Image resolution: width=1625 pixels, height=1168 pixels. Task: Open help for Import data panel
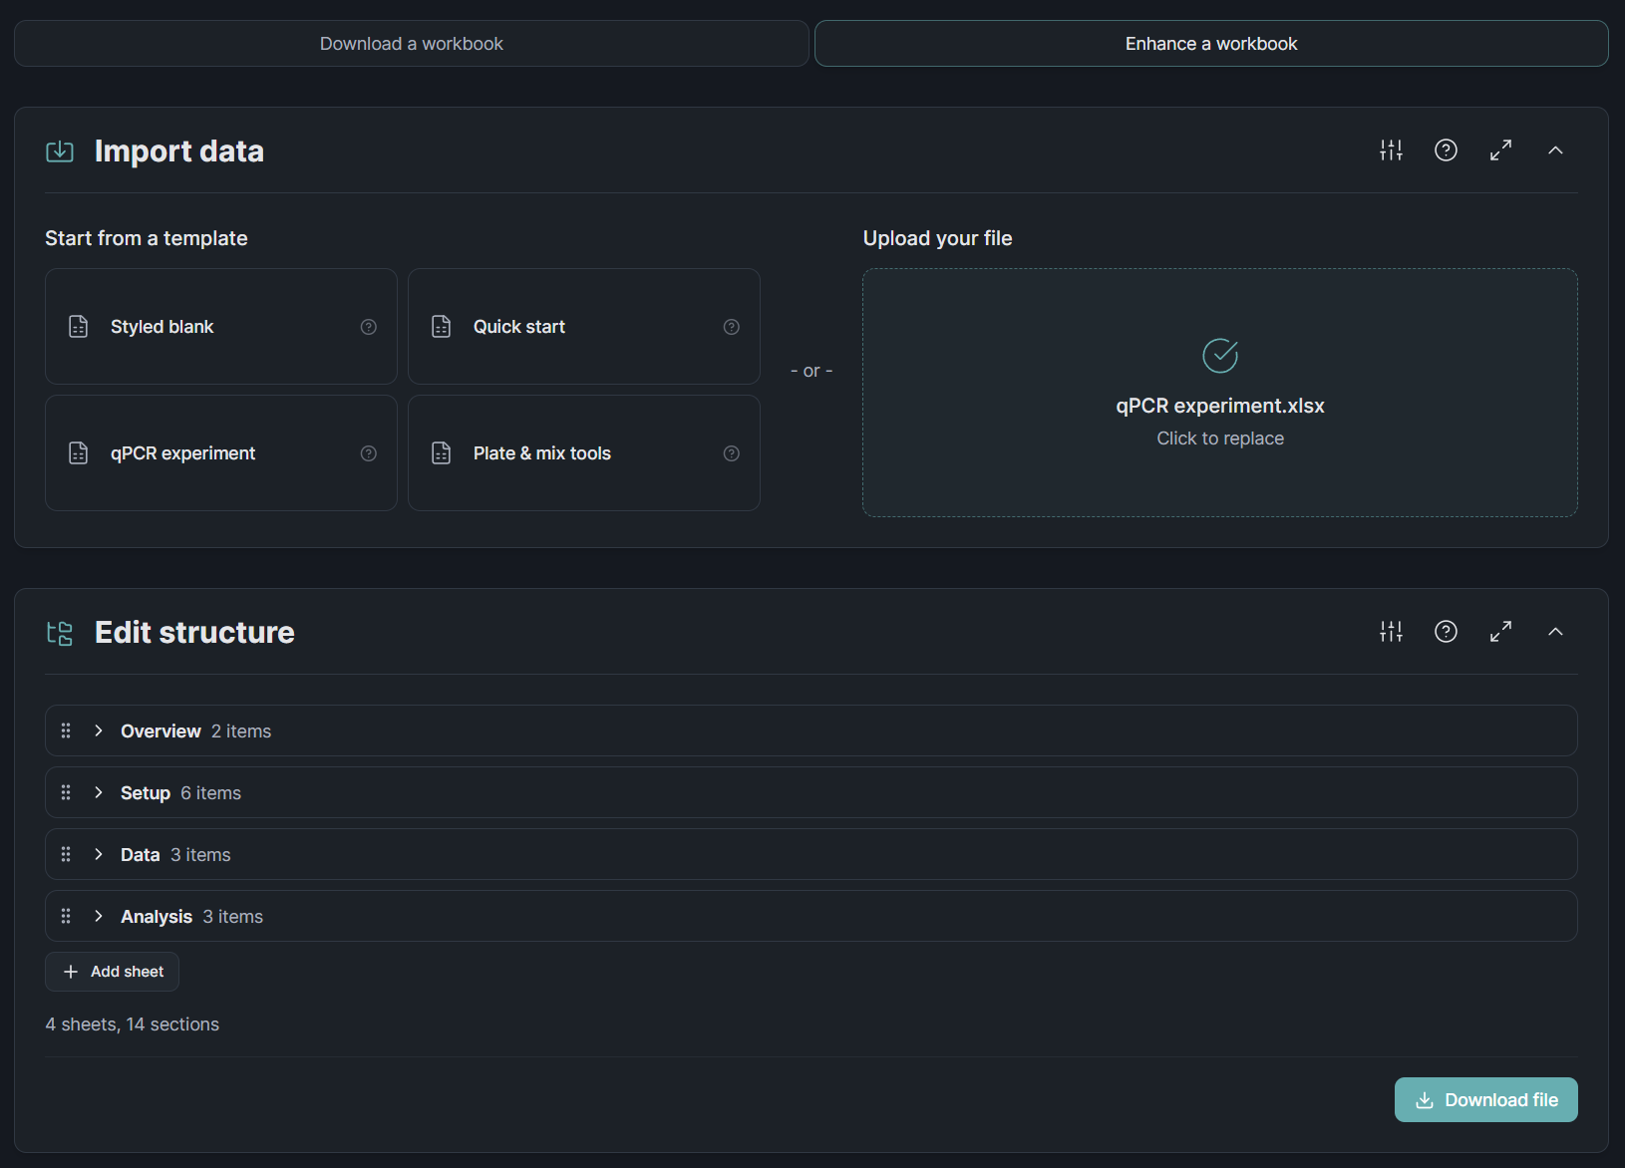(x=1446, y=150)
